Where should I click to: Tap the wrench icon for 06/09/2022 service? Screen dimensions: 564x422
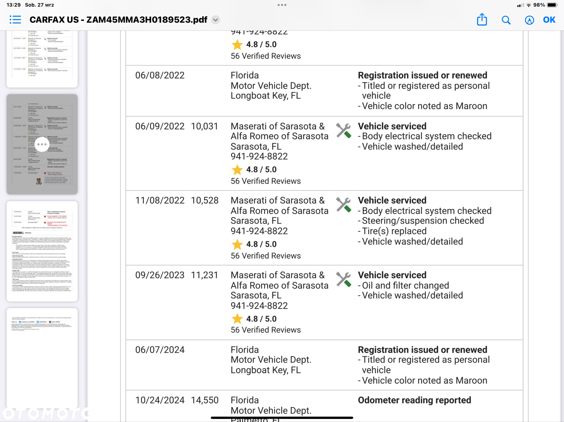pos(343,131)
